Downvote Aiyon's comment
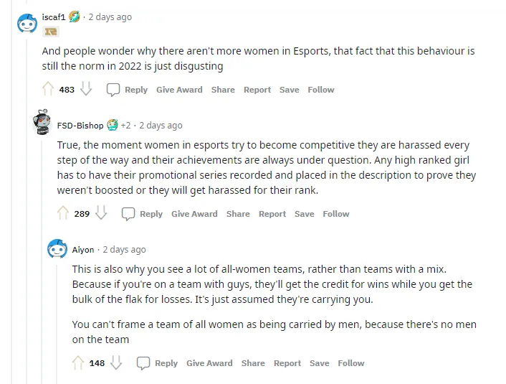Screen dimensions: 506x384 coord(116,363)
